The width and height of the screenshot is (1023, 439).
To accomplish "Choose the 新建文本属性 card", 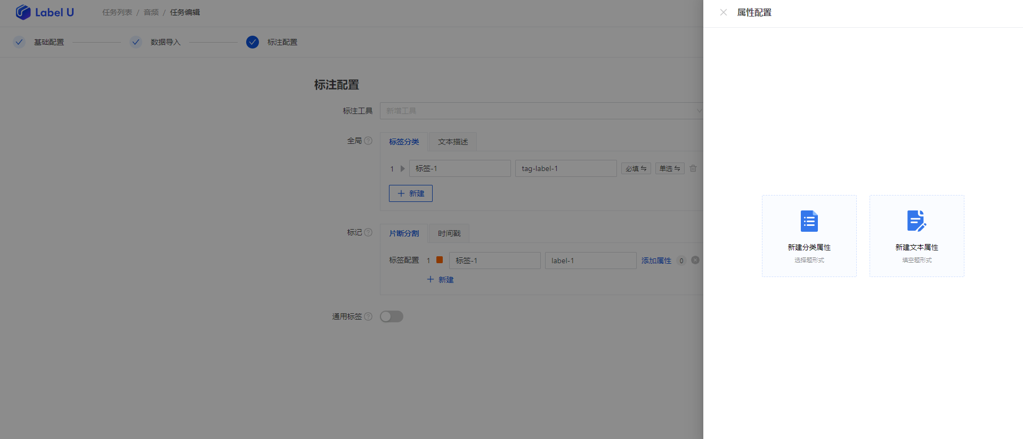I will (916, 235).
